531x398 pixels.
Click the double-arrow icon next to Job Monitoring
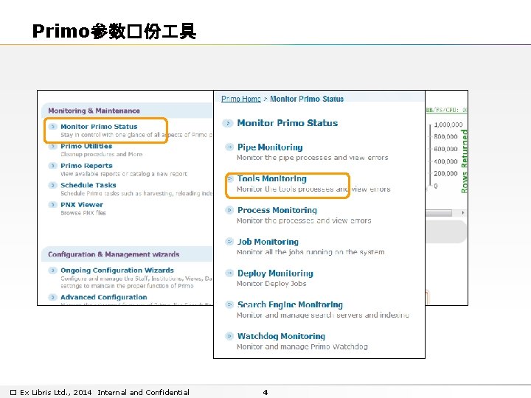229,241
